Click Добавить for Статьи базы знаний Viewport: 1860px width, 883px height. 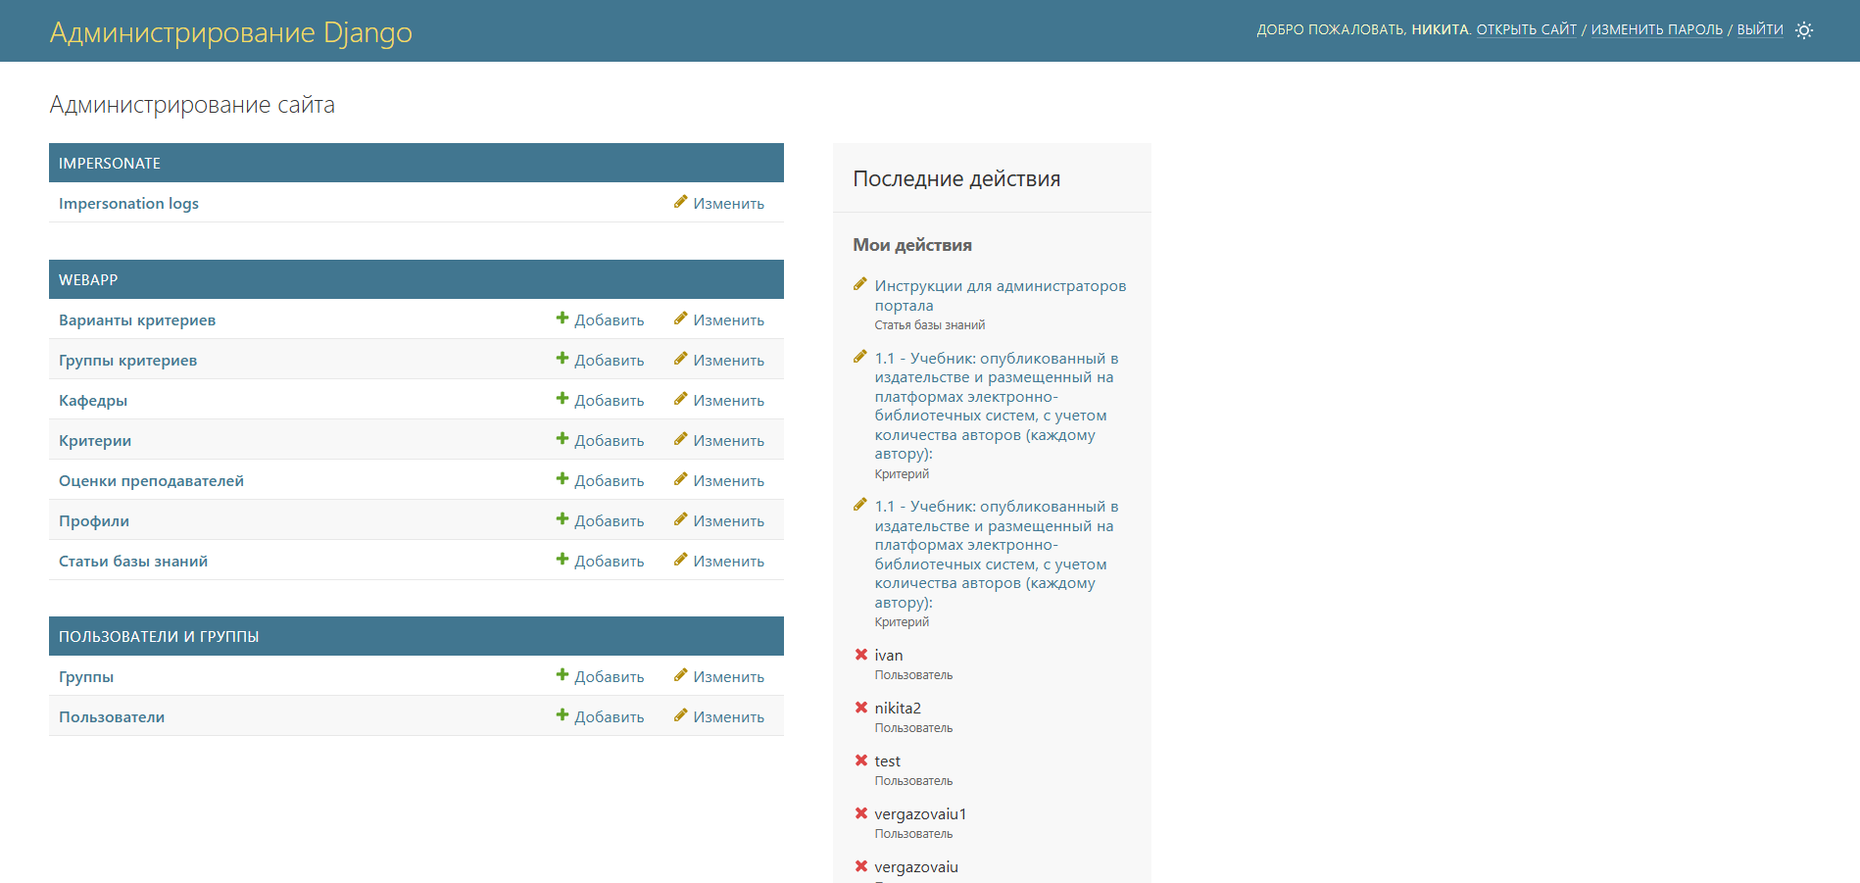point(600,561)
